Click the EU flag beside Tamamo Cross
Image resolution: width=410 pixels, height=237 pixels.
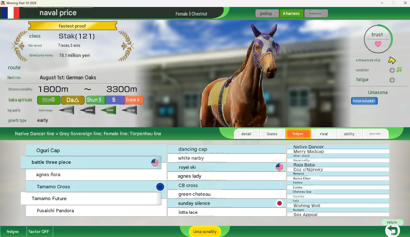point(160,187)
